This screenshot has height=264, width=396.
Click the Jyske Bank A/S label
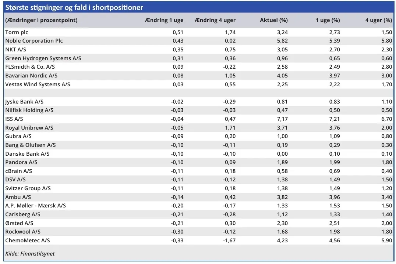(24, 102)
